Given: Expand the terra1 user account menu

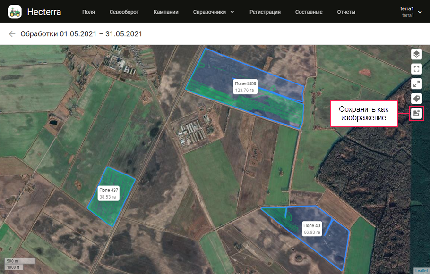Looking at the screenshot, I should point(411,12).
